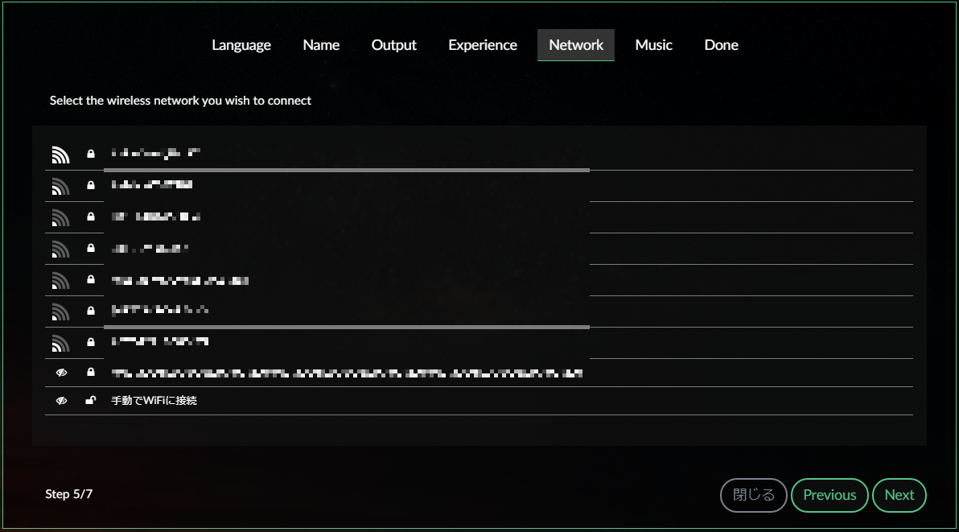Jump to the Experience tab

483,45
